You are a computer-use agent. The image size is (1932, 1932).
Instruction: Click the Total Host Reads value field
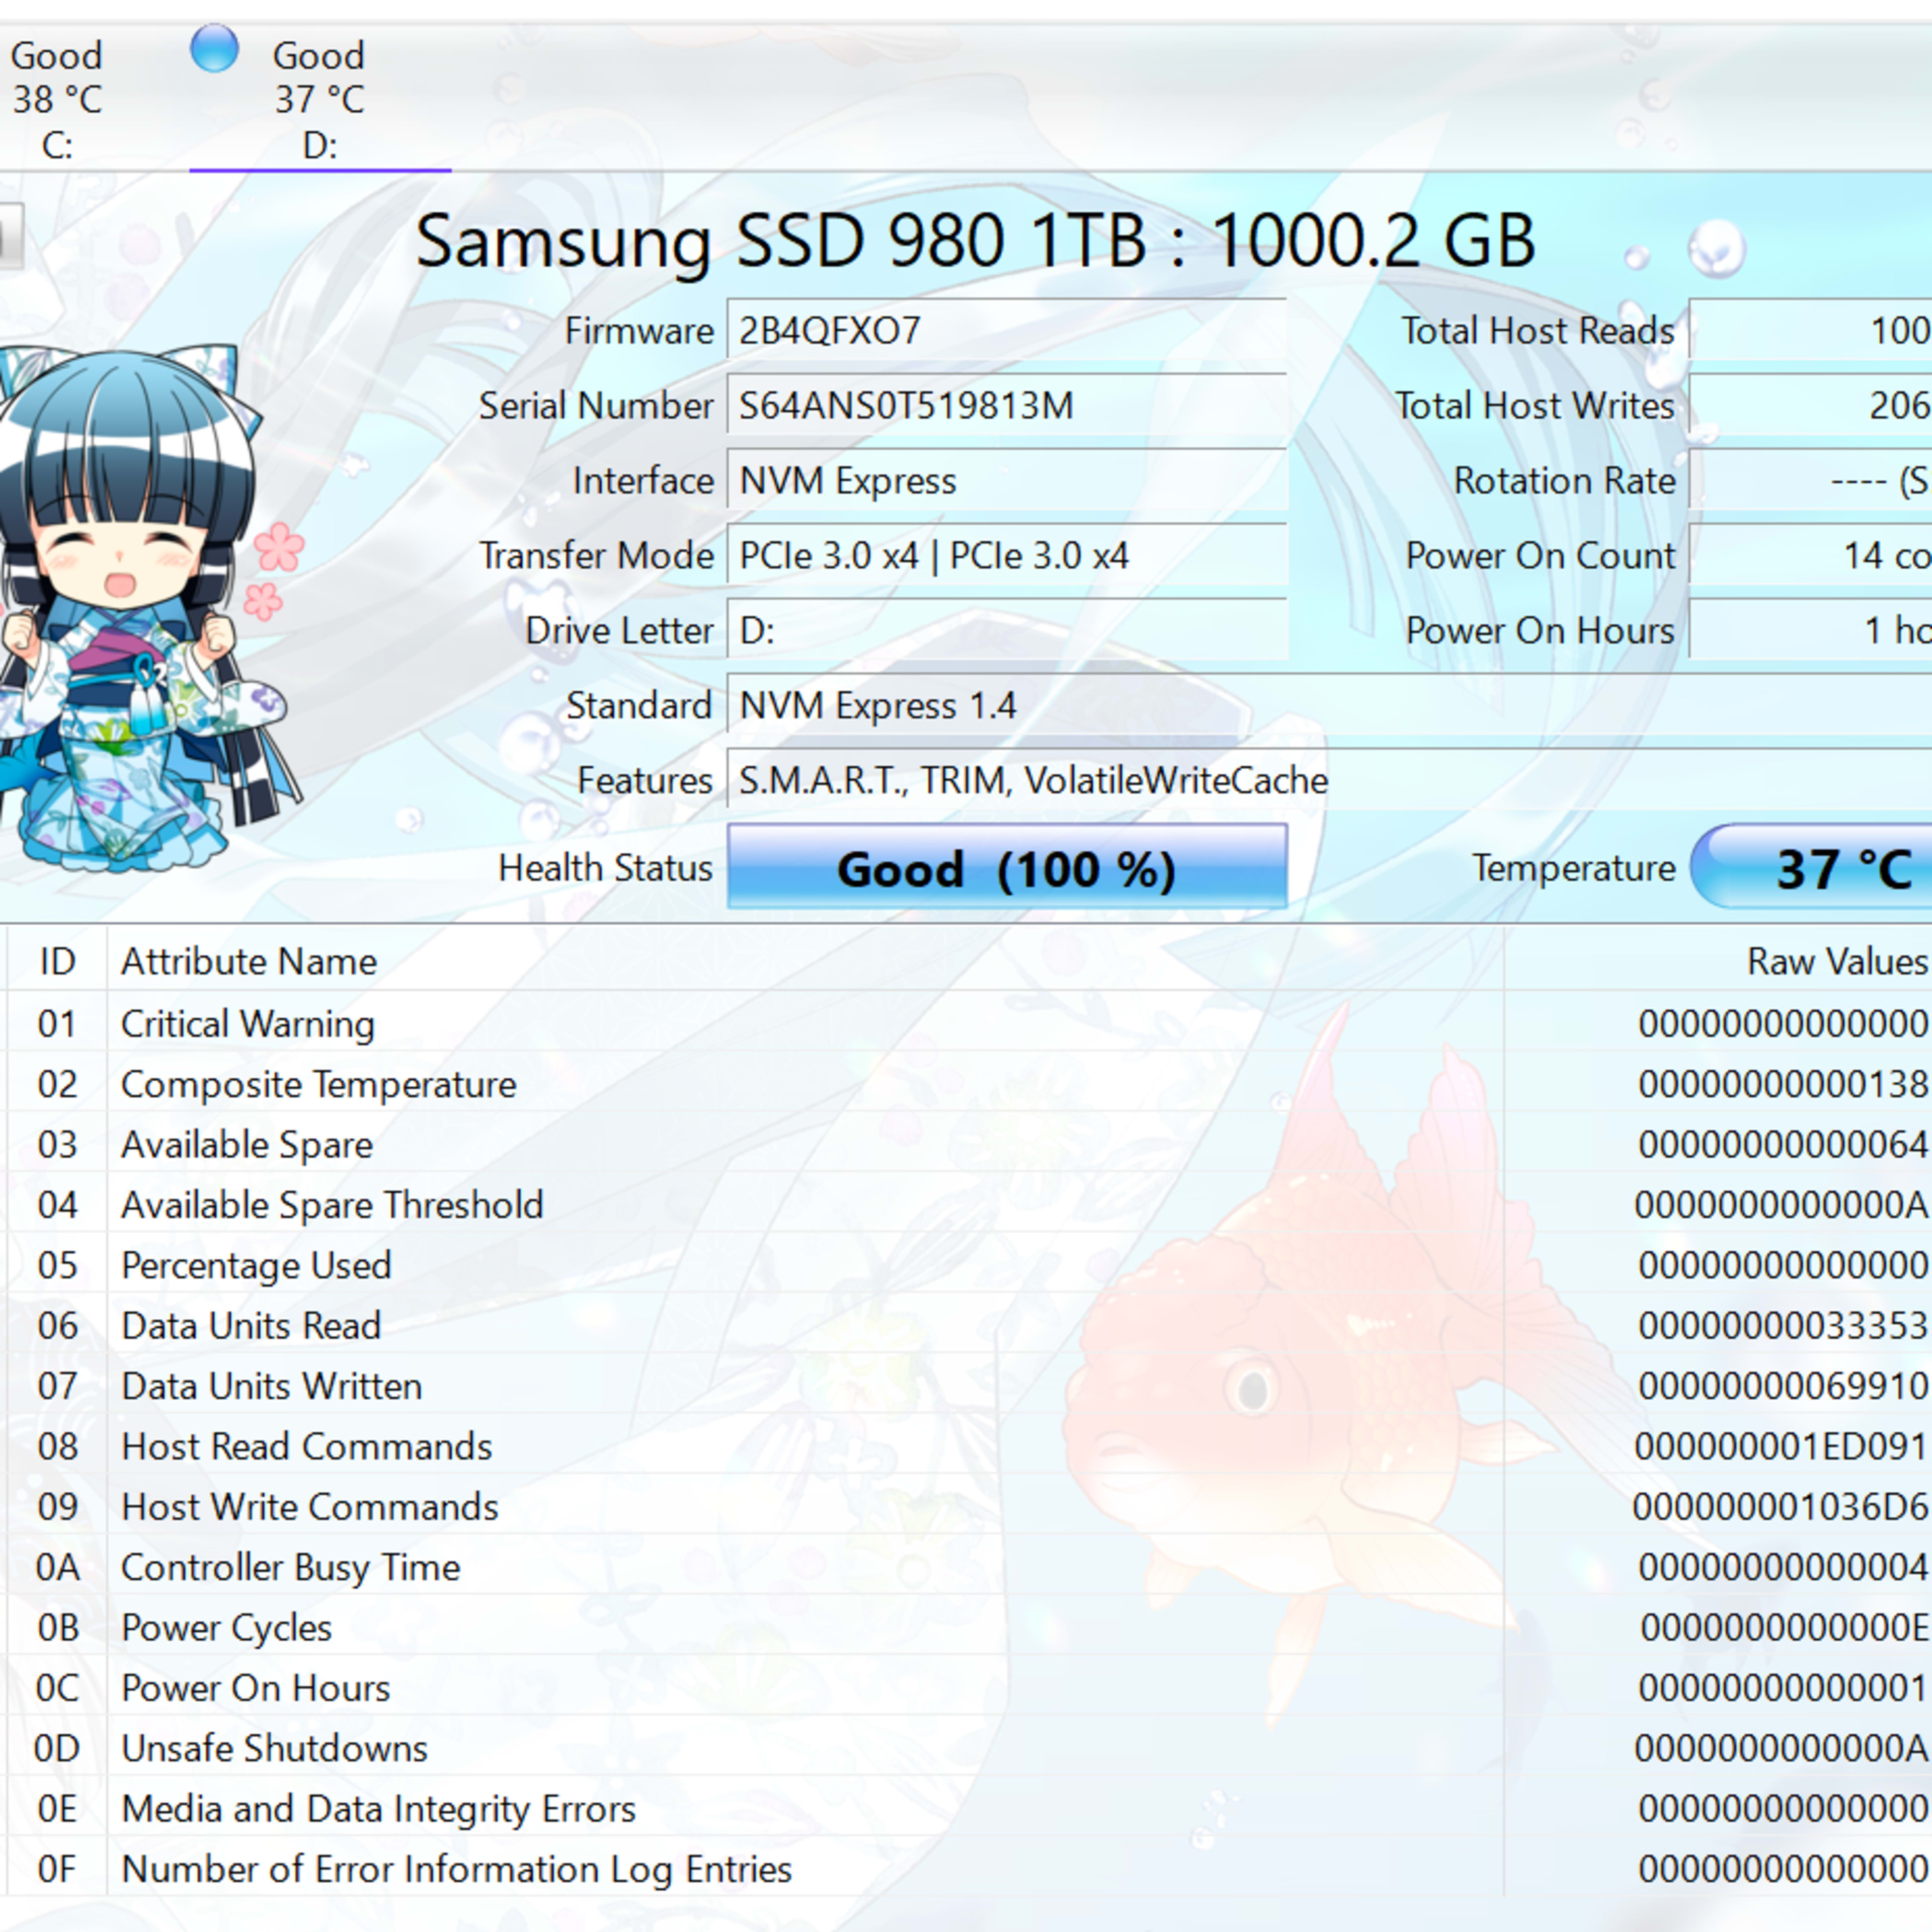(x=1811, y=330)
